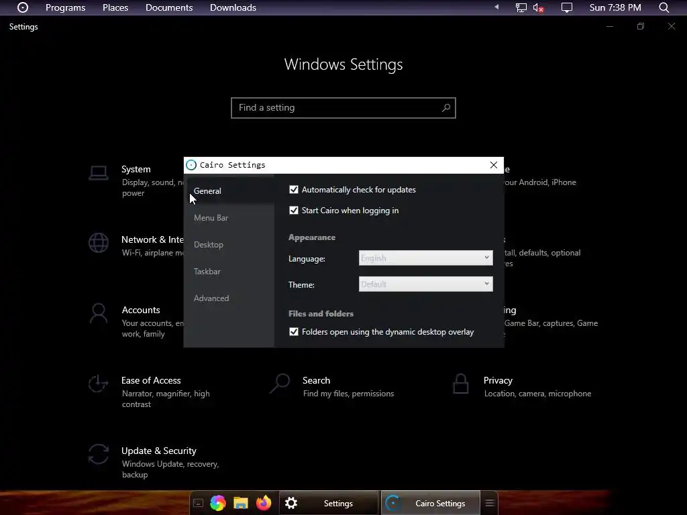The image size is (687, 515).
Task: Switch to the Taskbar tab
Action: click(x=229, y=272)
